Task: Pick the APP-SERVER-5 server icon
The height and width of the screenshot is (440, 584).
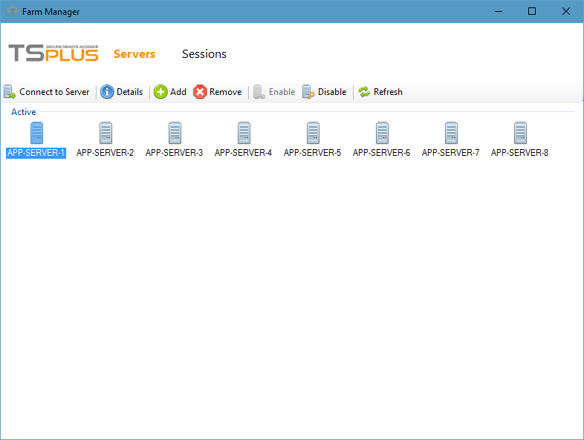Action: tap(313, 134)
